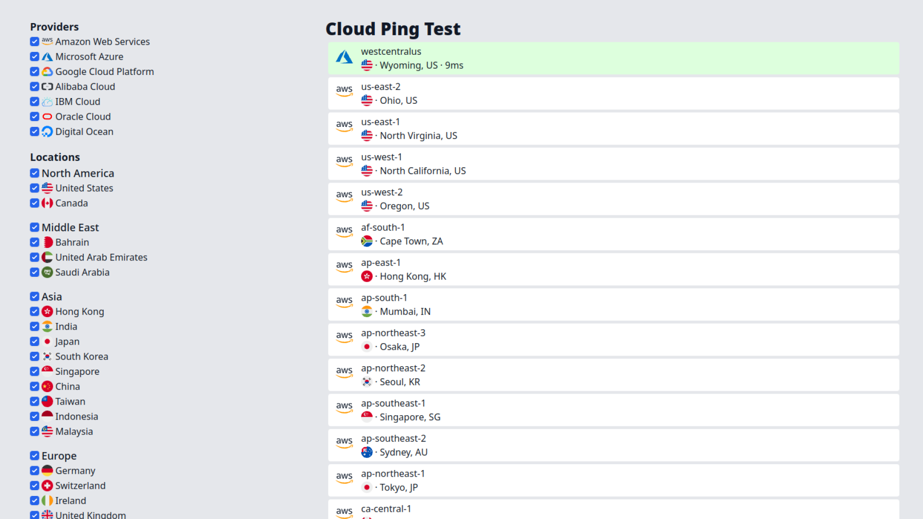Select the ap-south-1 Mumbai result row
Screen dimensions: 923x519
pyautogui.click(x=613, y=304)
